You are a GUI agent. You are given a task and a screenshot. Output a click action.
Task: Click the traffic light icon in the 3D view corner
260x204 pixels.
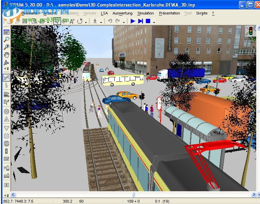(251, 31)
